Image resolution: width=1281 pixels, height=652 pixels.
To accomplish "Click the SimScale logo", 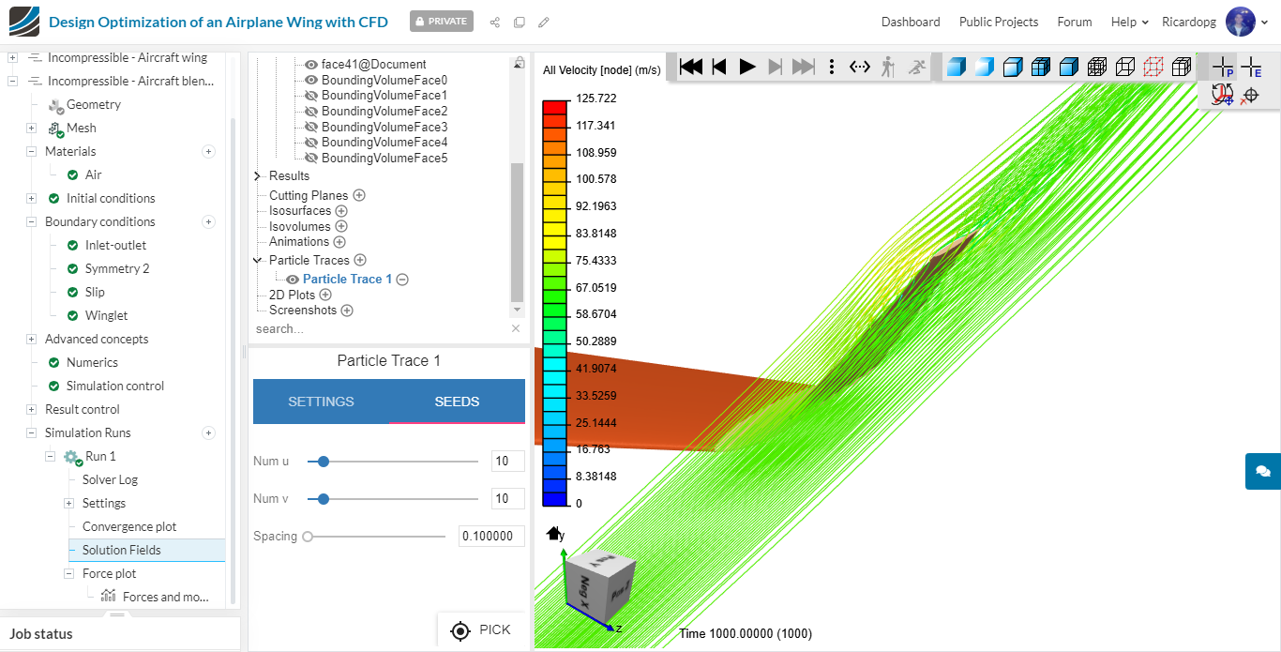I will 23,21.
